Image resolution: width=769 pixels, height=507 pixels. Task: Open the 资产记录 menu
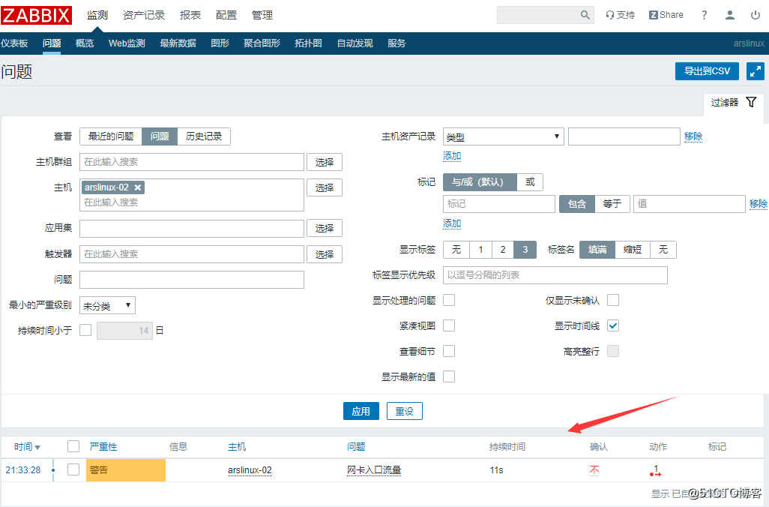tap(144, 15)
